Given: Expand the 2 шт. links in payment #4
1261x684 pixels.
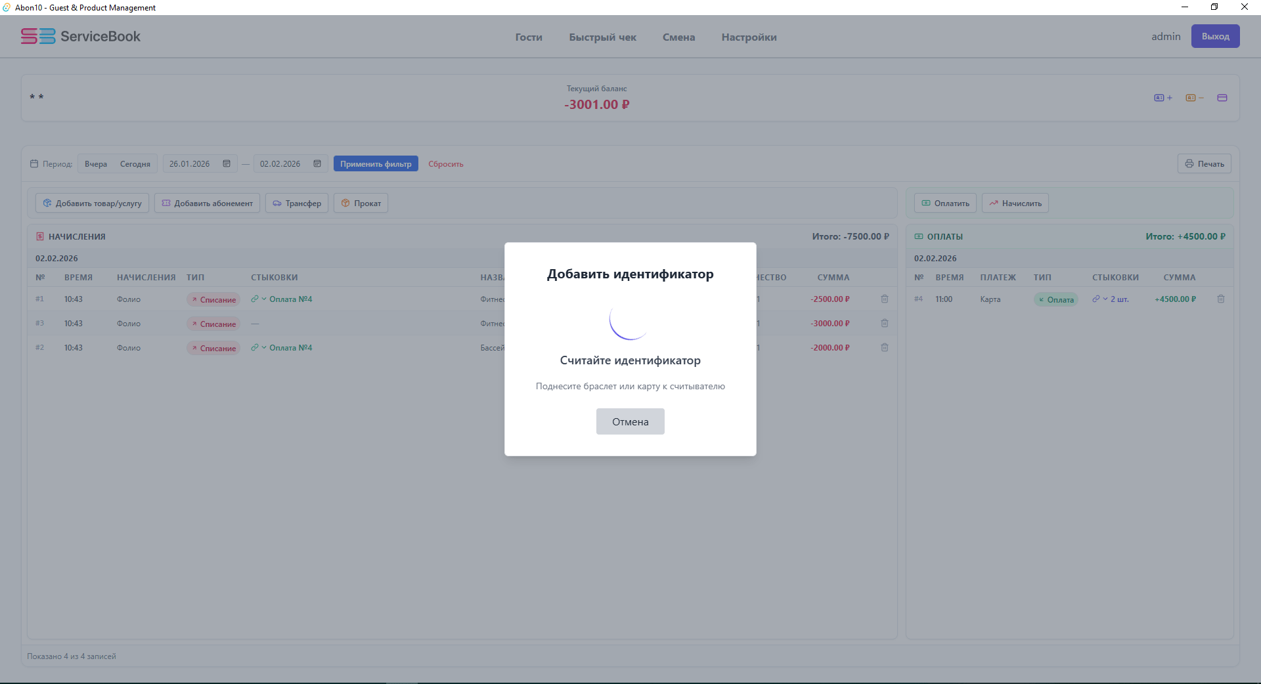Looking at the screenshot, I should pos(1111,299).
